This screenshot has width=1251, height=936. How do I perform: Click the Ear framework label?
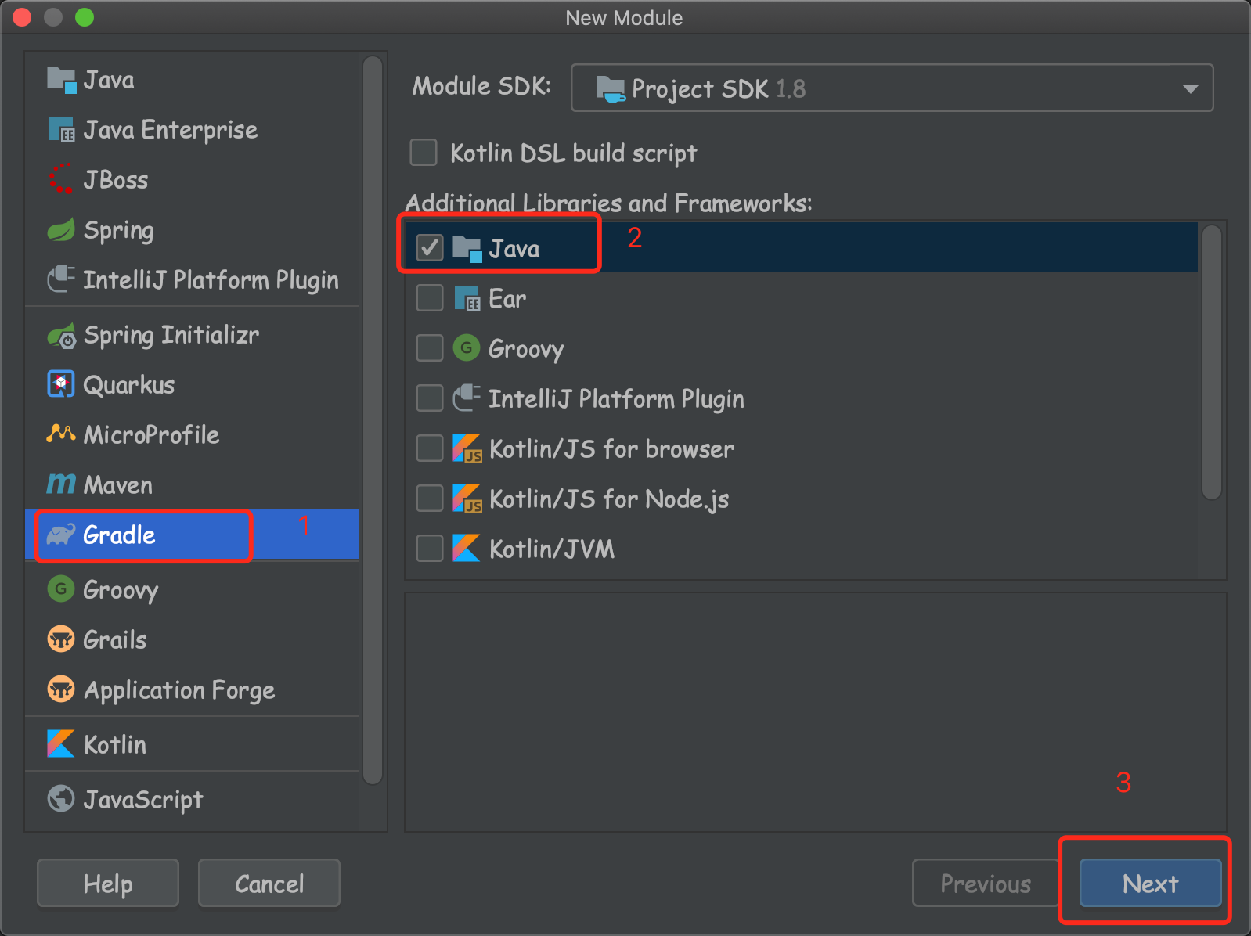click(507, 298)
